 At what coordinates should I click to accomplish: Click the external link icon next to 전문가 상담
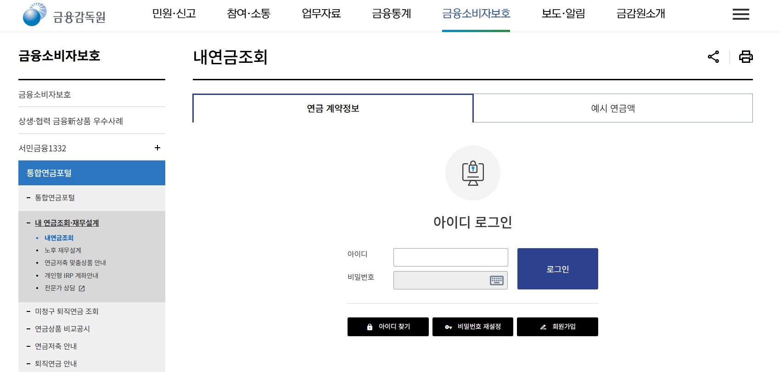[82, 289]
